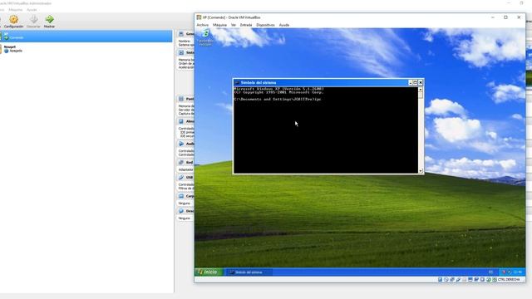Screen dimensions: 532x299
Task: Click the XP VM window title bar icon
Action: point(199,17)
